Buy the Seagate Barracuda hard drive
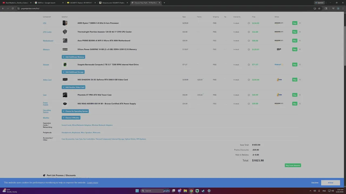The height and width of the screenshot is (194, 346). [295, 65]
